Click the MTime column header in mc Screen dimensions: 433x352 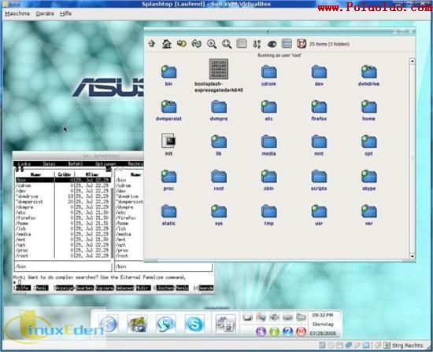[x=92, y=174]
